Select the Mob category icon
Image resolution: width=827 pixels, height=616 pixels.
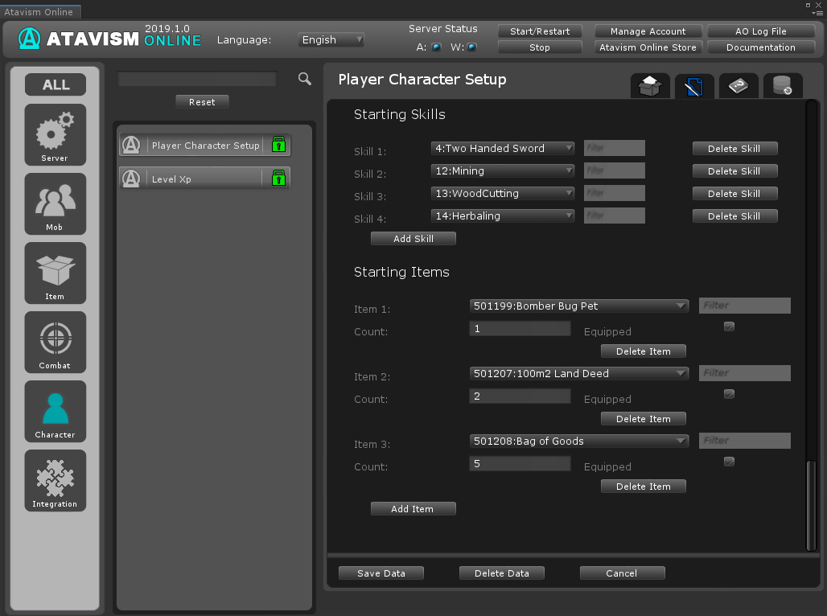[55, 203]
